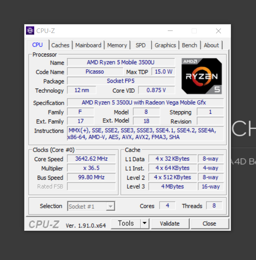Click the version text Ver. 1.91.0.x64
256x260 pixels.
click(x=86, y=225)
